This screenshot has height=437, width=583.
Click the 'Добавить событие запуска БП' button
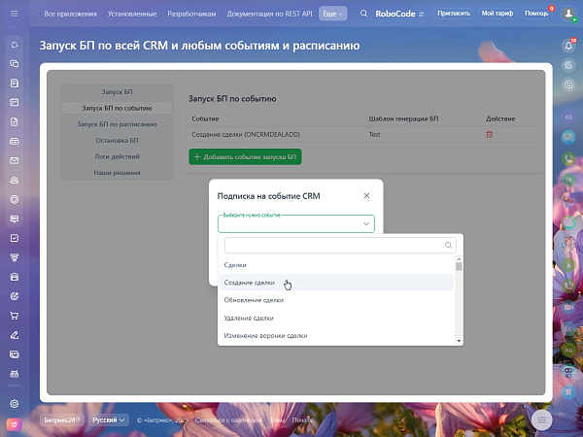coord(246,156)
